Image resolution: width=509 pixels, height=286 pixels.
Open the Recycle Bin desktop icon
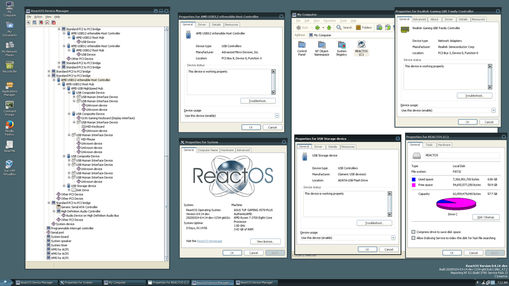[9, 67]
